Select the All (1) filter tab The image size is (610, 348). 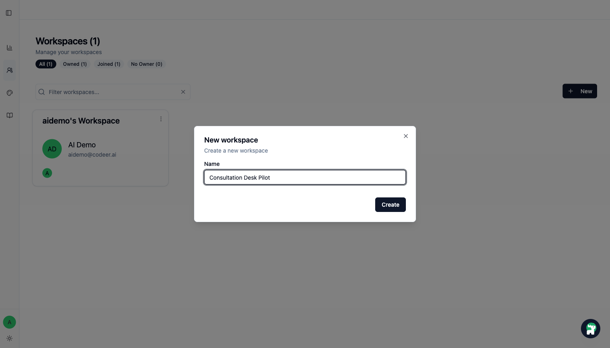[46, 64]
